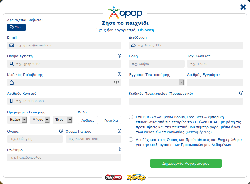Focus the Πόλη city field

pos(157,64)
